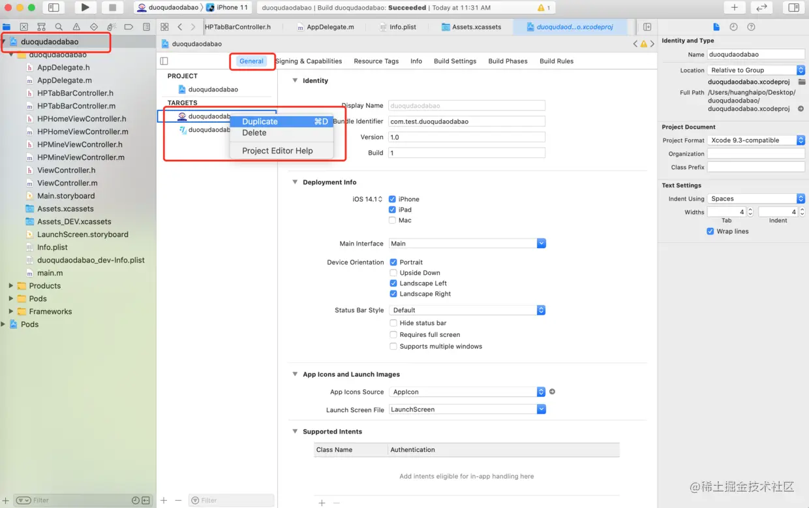The width and height of the screenshot is (809, 508).
Task: Expand the Products folder
Action: coord(10,286)
